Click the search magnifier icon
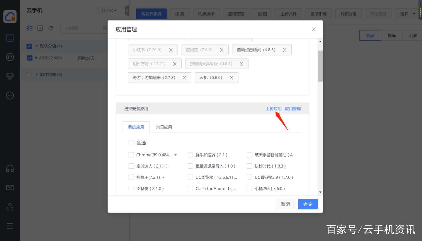Image resolution: width=422 pixels, height=241 pixels. 105,28
